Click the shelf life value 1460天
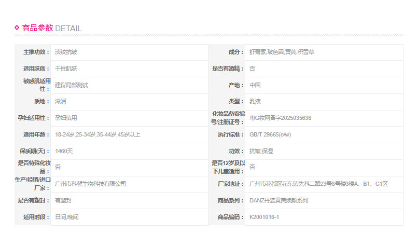This screenshot has width=418, height=246. [x=64, y=151]
